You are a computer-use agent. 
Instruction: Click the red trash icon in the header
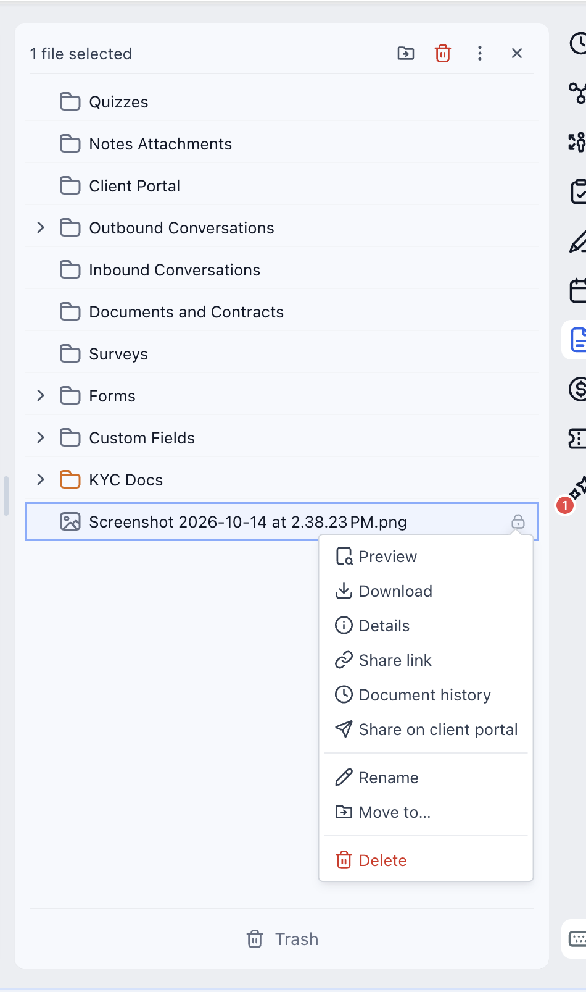point(443,54)
